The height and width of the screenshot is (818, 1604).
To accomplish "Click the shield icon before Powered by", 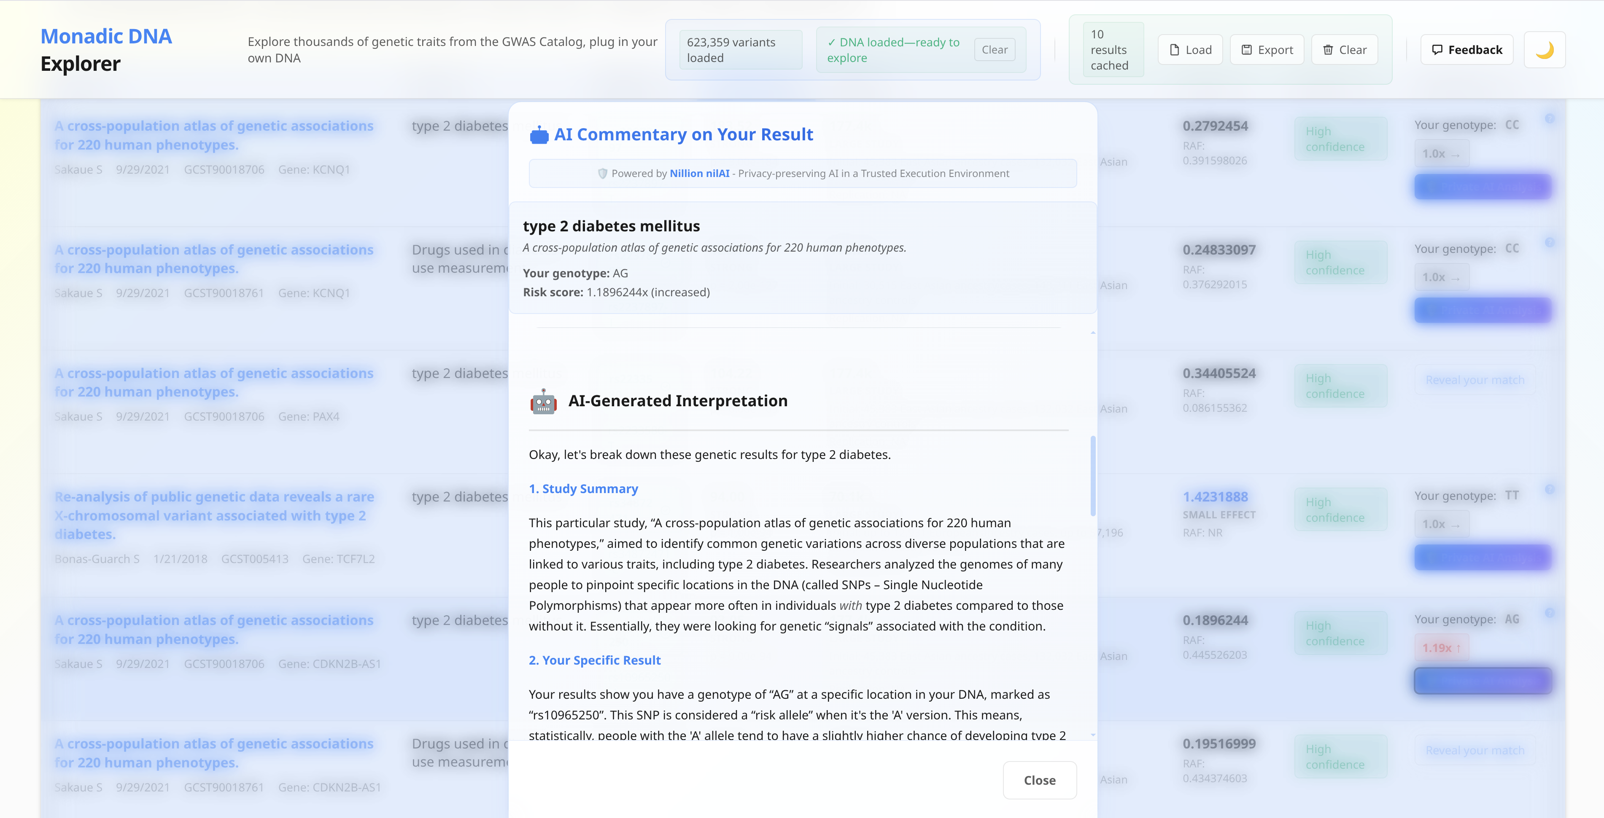I will coord(602,174).
